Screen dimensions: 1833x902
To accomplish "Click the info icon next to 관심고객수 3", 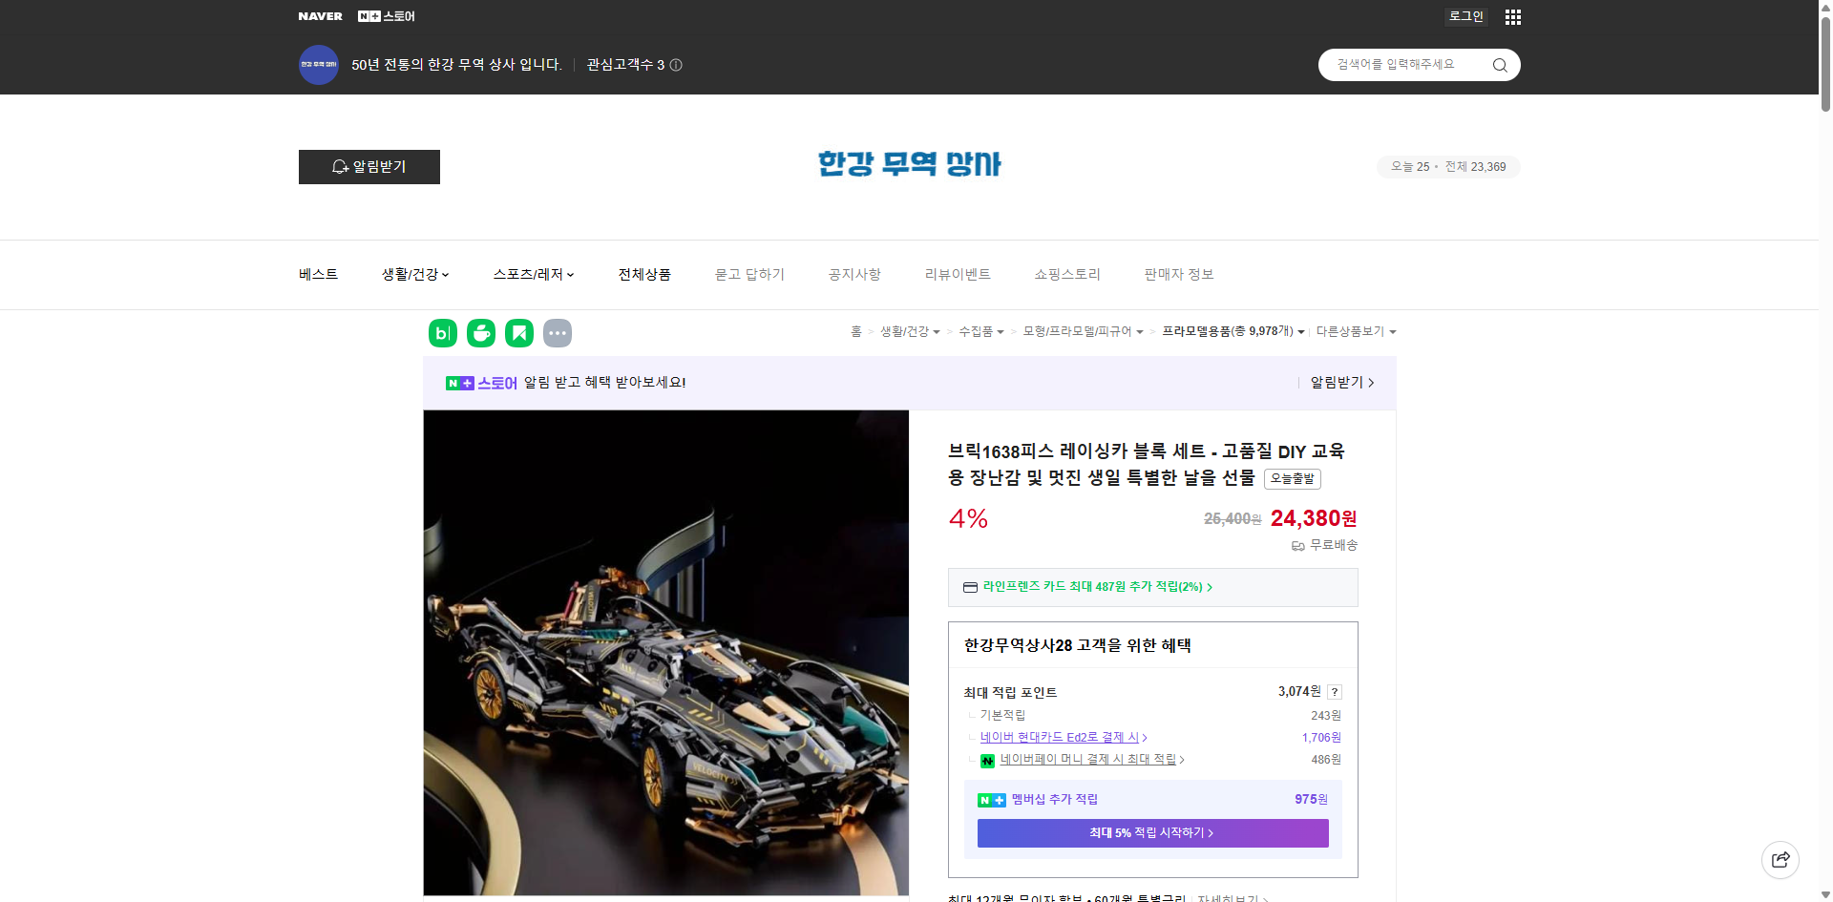I will [x=676, y=65].
